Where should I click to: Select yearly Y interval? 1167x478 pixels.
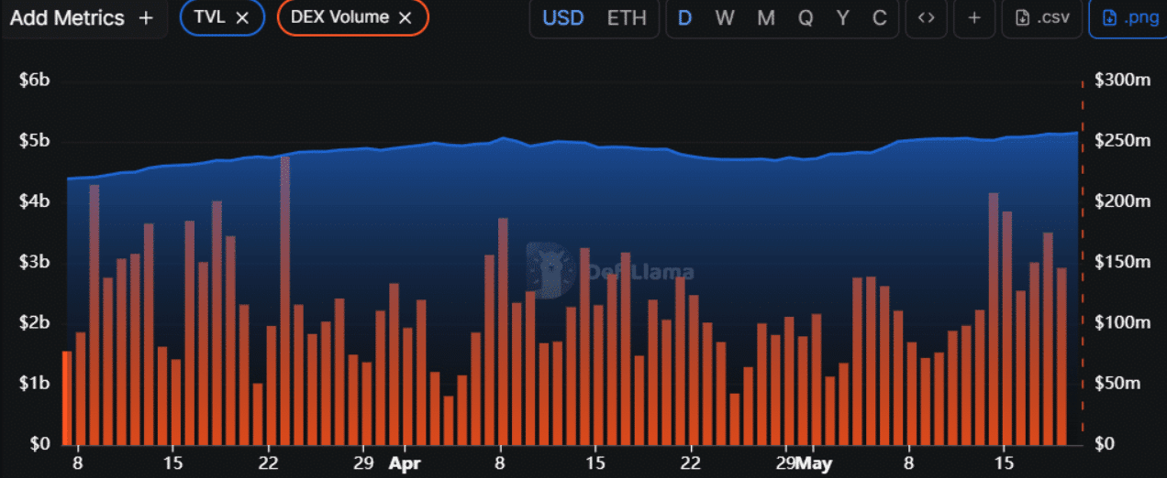842,18
